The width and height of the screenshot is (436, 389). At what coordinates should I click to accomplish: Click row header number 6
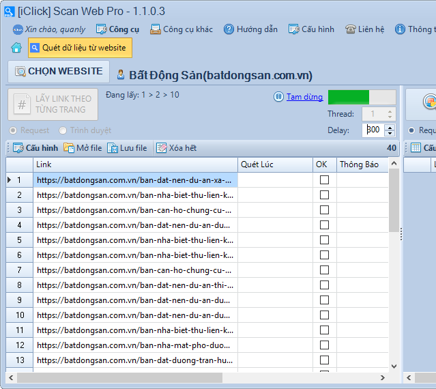20,255
